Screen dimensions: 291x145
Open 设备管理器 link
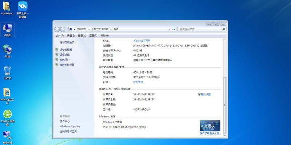point(66,50)
